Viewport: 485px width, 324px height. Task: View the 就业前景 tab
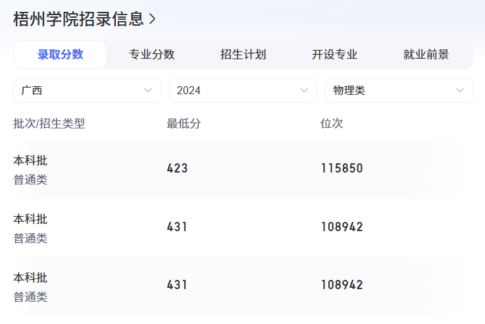[x=426, y=55]
